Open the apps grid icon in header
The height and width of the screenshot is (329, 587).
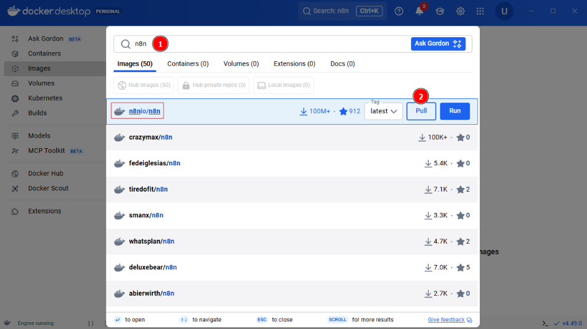tap(480, 11)
